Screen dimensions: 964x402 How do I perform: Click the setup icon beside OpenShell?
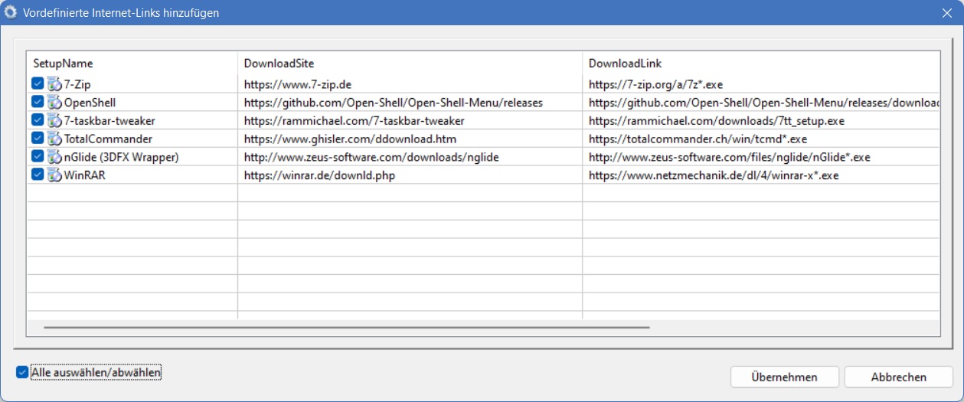54,102
